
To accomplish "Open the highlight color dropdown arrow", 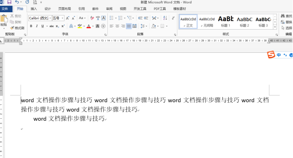I will [84, 26].
